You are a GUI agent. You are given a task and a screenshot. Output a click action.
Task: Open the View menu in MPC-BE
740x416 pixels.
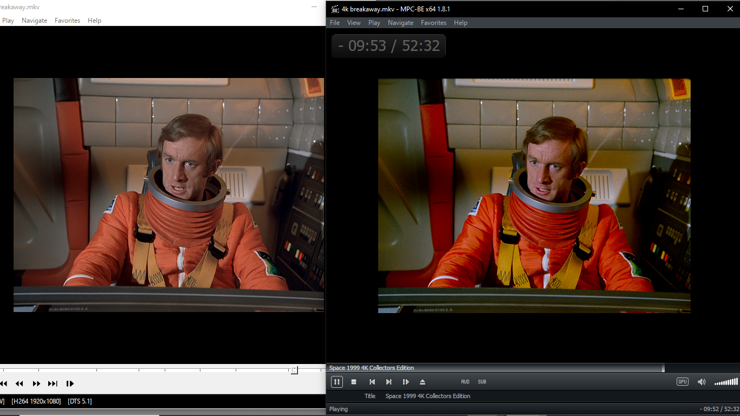[354, 23]
